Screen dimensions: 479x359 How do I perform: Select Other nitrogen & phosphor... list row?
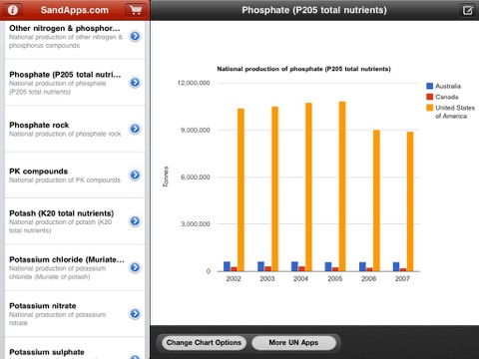(75, 40)
